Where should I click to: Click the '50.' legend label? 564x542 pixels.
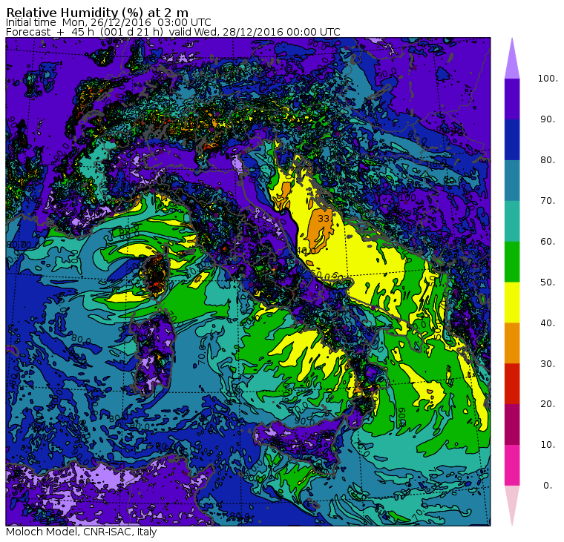[548, 282]
